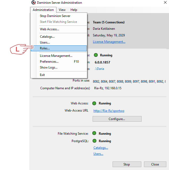Select Show Logs... menu item

pyautogui.click(x=59, y=67)
